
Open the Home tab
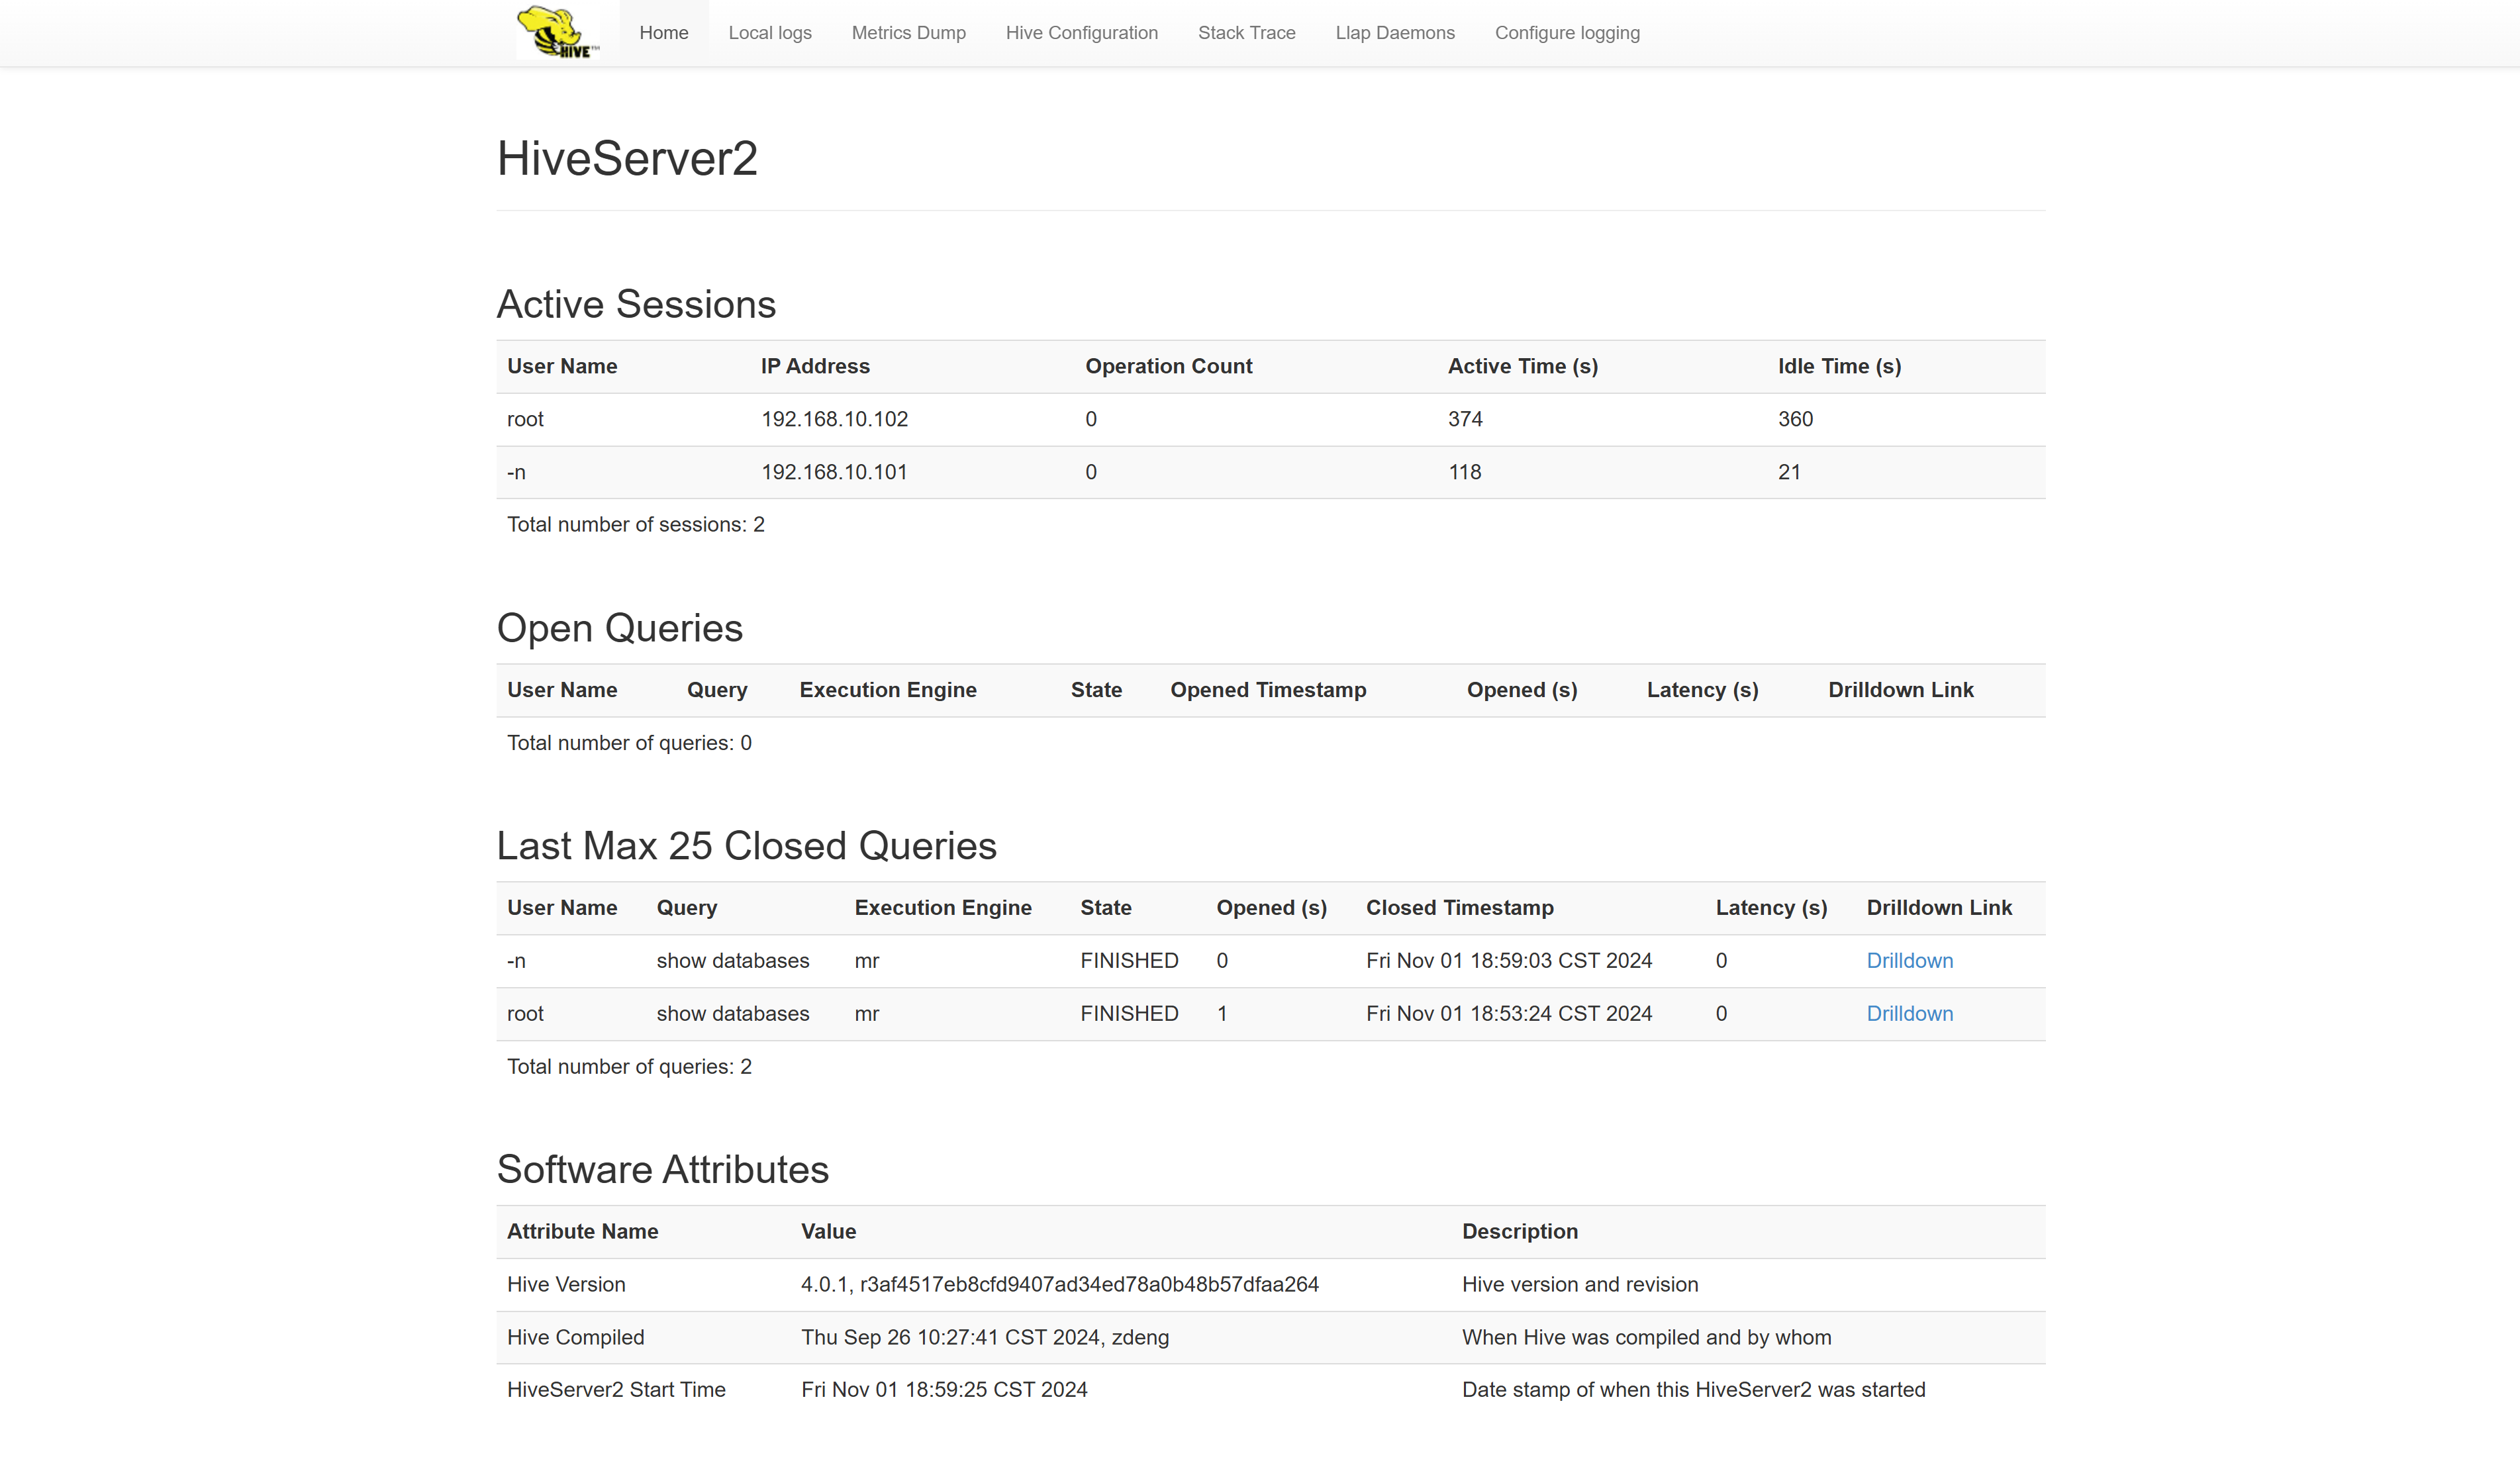(664, 33)
